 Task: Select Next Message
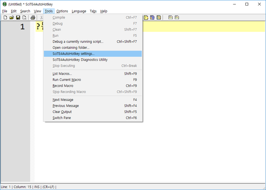coord(93,100)
